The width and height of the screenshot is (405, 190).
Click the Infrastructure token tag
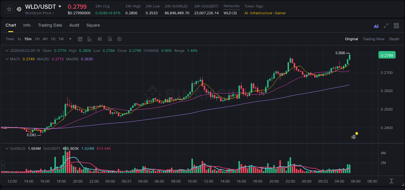261,13
